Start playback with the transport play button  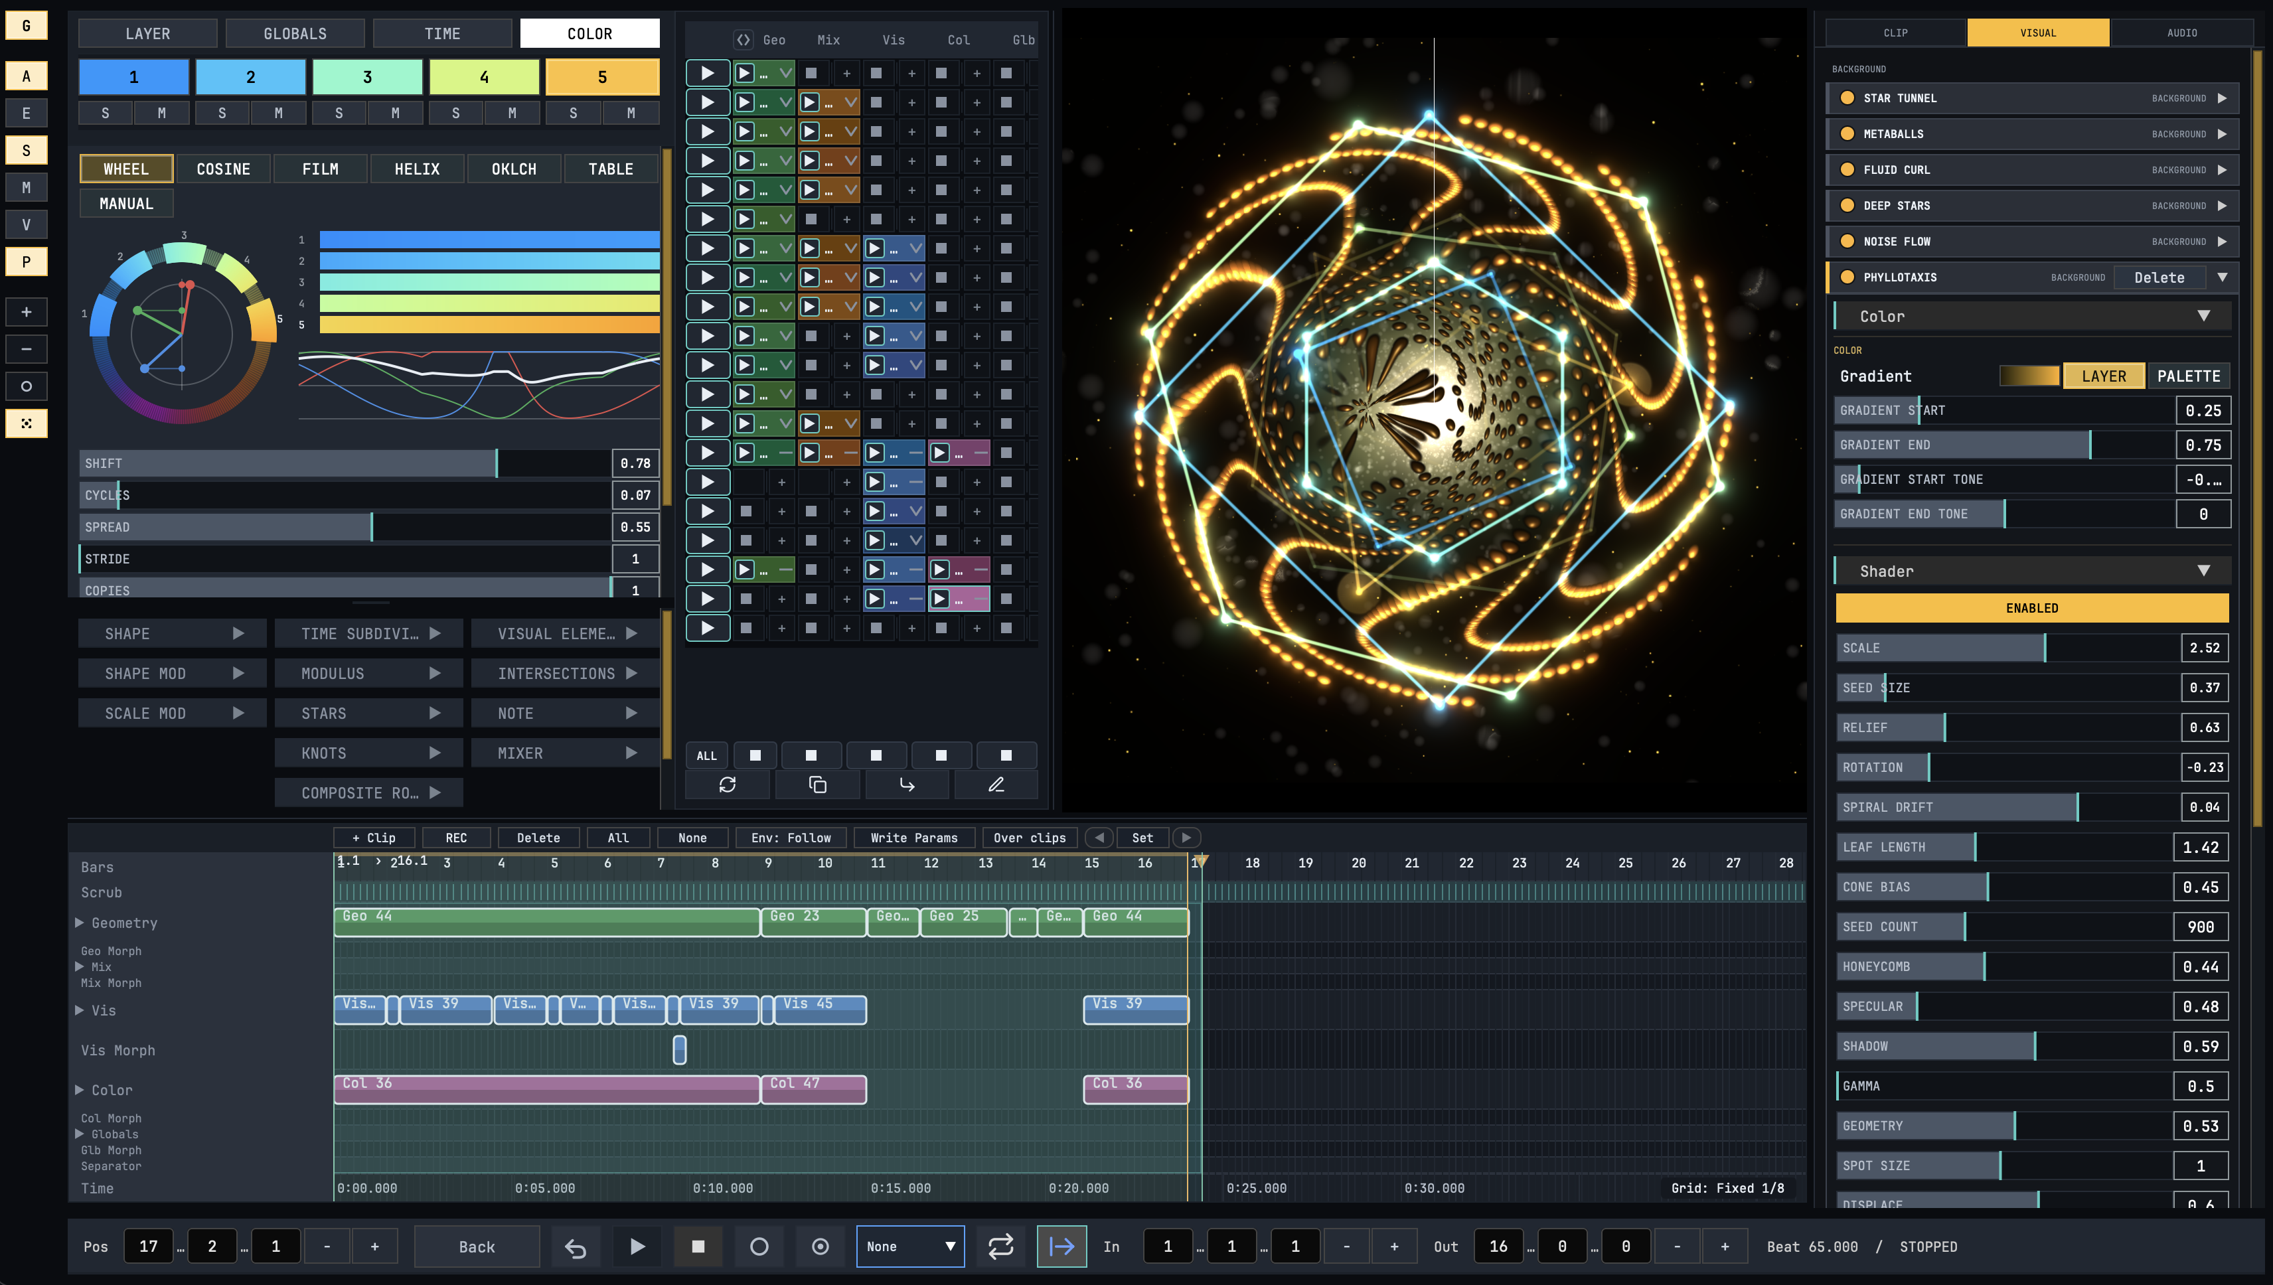[x=637, y=1246]
